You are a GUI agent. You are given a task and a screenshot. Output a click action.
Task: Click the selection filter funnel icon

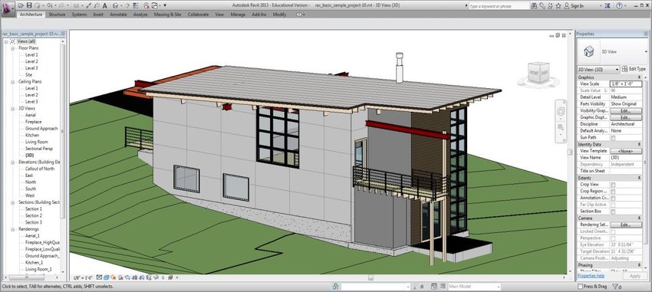point(615,286)
